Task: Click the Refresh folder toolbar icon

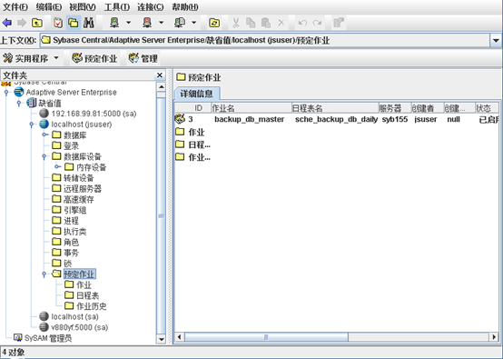Action: (x=214, y=23)
